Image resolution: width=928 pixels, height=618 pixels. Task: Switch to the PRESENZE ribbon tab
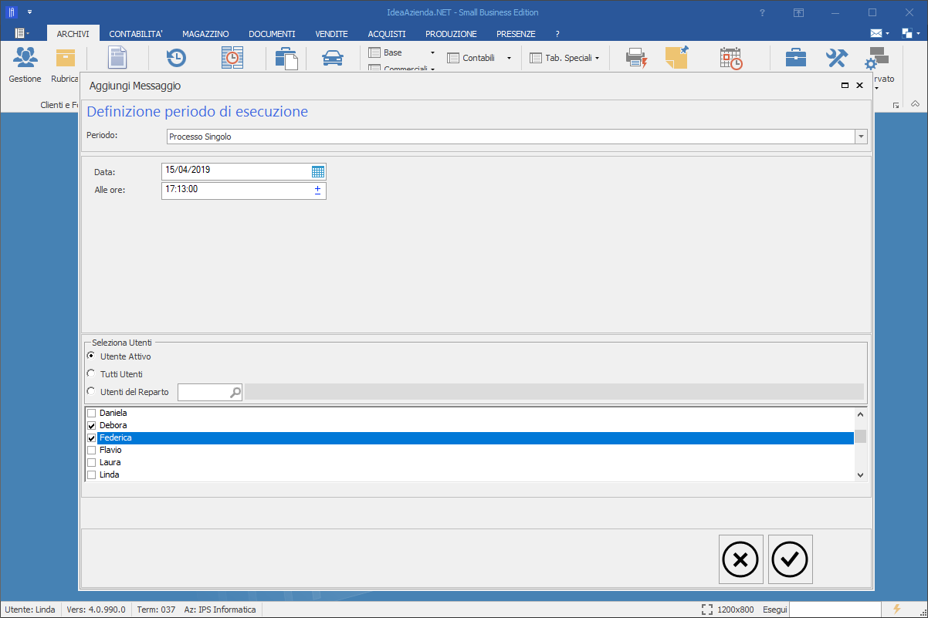pyautogui.click(x=516, y=34)
